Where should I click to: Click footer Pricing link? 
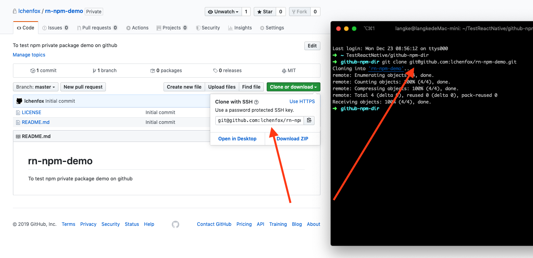(244, 224)
